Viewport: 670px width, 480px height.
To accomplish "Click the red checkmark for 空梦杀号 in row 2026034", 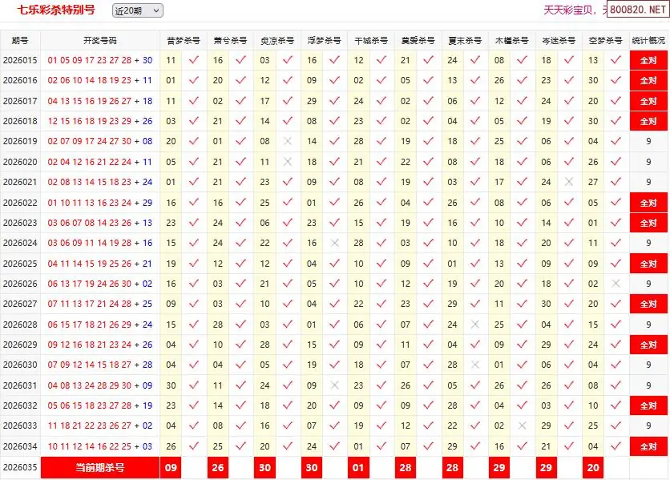I will pos(616,446).
